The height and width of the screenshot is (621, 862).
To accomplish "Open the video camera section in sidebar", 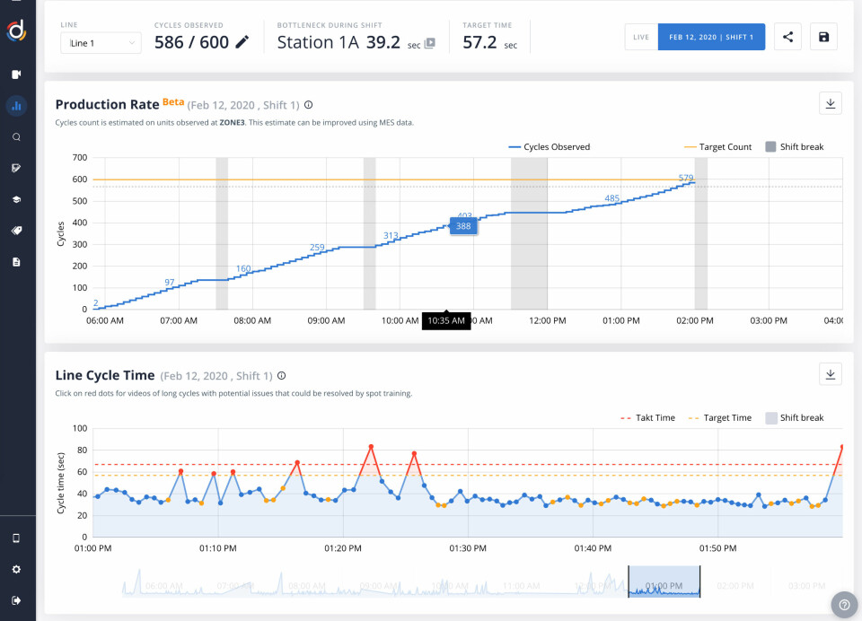I will coord(16,74).
